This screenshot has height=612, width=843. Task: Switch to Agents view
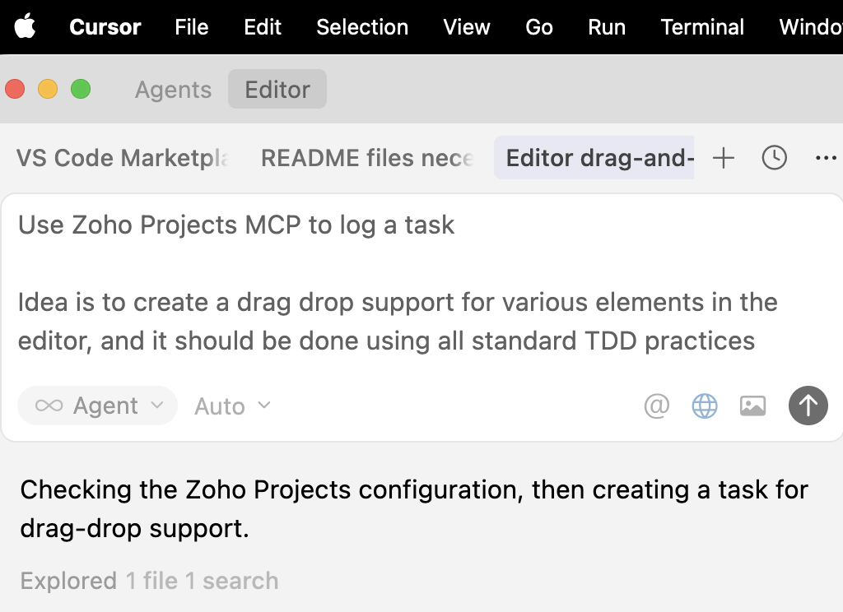[x=173, y=90]
